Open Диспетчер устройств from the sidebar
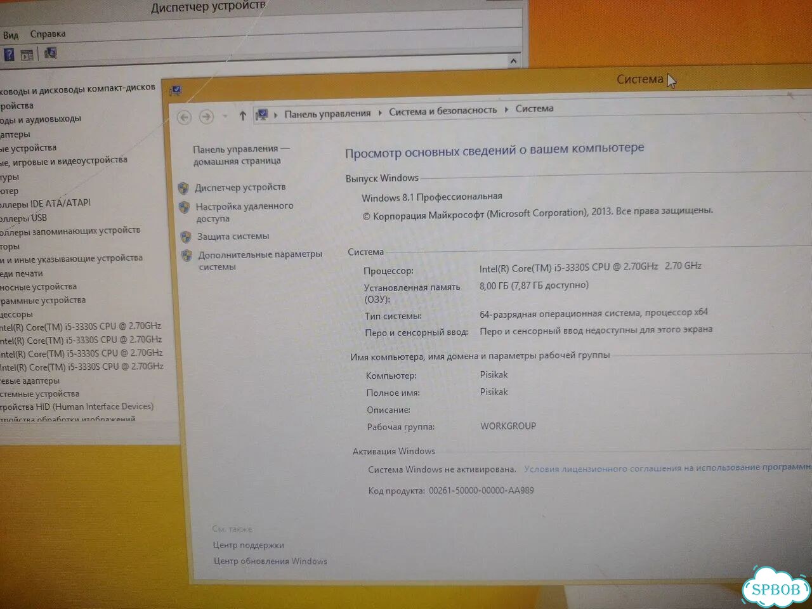Viewport: 812px width, 609px height. (x=240, y=187)
